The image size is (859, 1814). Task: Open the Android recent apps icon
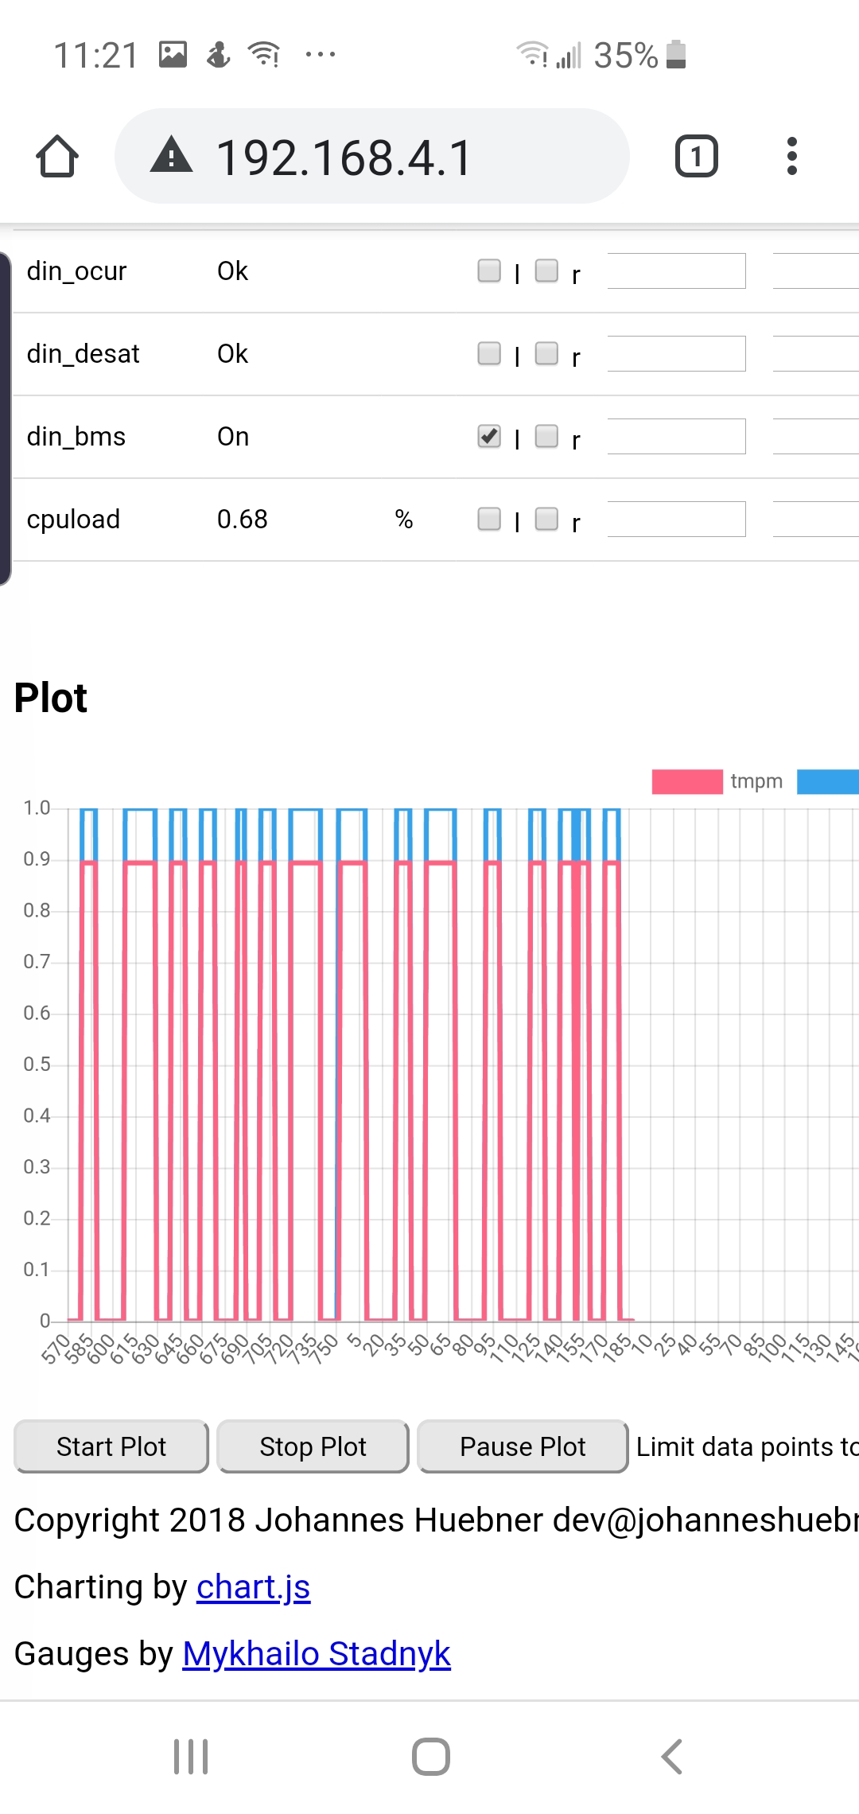coord(191,1757)
